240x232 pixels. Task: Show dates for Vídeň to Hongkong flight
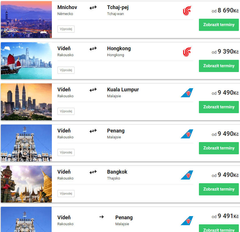[219, 66]
